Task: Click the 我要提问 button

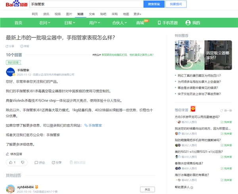Action: pos(176,4)
